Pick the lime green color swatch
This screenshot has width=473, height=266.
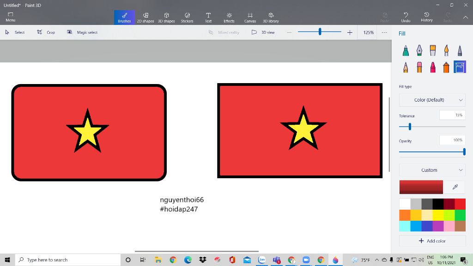(x=449, y=215)
